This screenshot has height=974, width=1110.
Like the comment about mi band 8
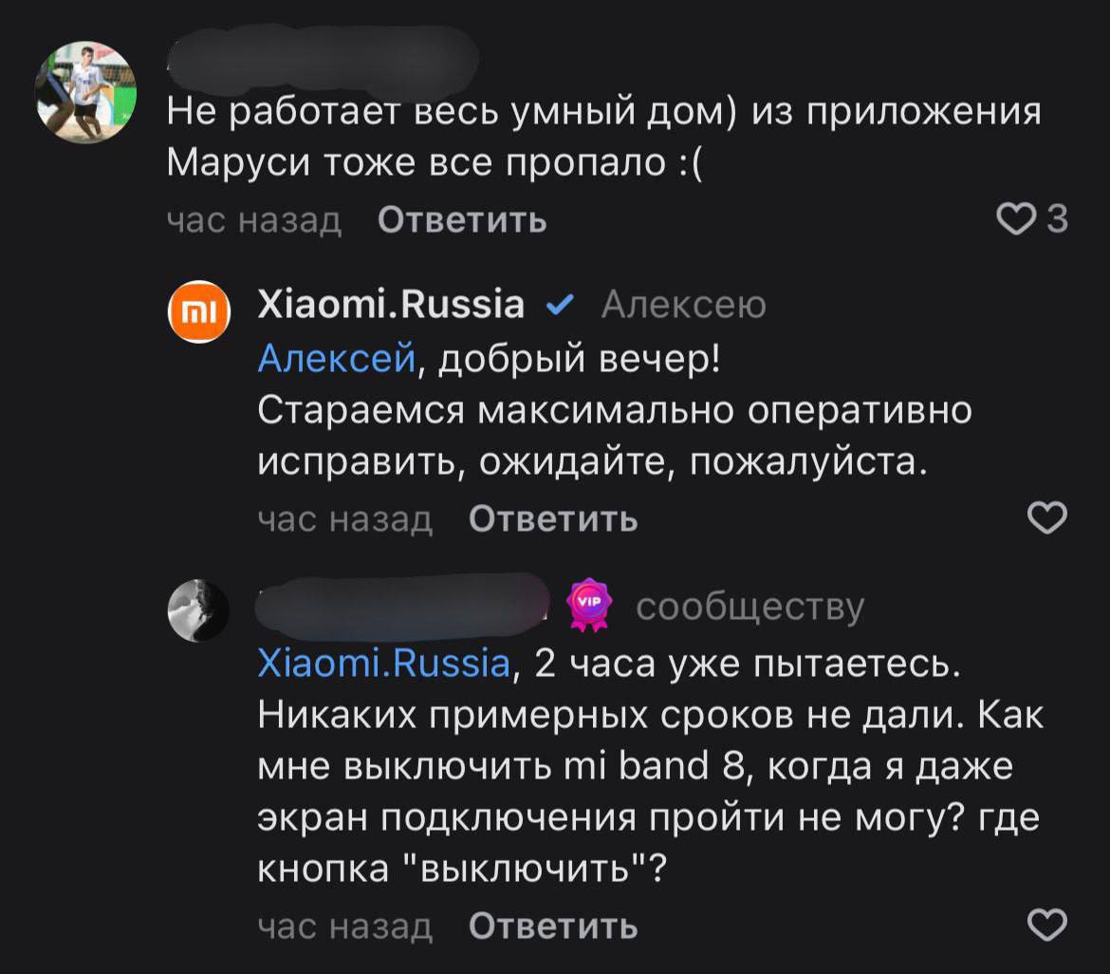coord(1048,924)
